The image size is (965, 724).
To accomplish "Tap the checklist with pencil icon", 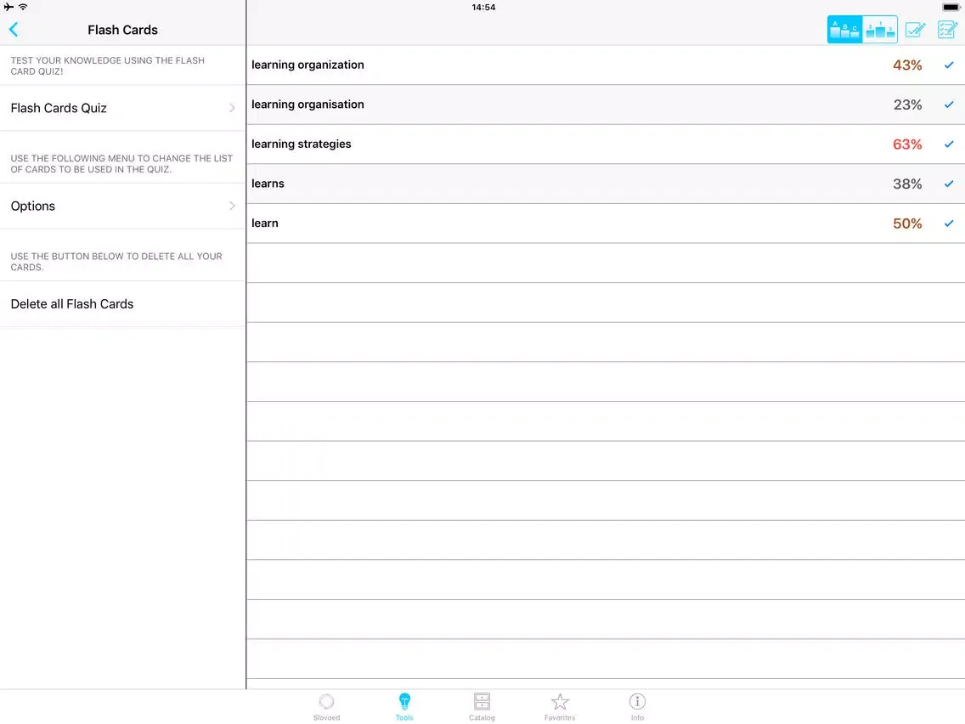I will [947, 30].
